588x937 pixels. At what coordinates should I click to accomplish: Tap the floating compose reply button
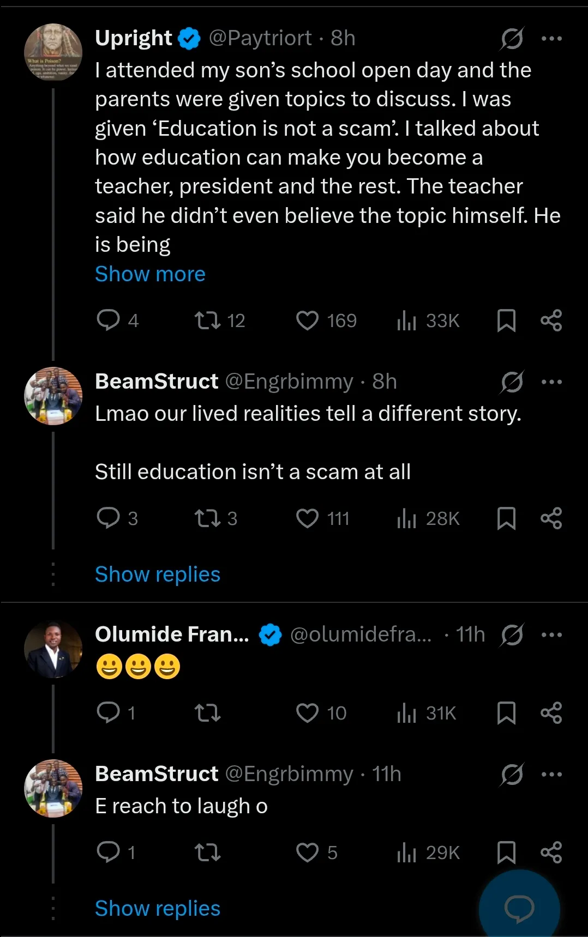[519, 908]
